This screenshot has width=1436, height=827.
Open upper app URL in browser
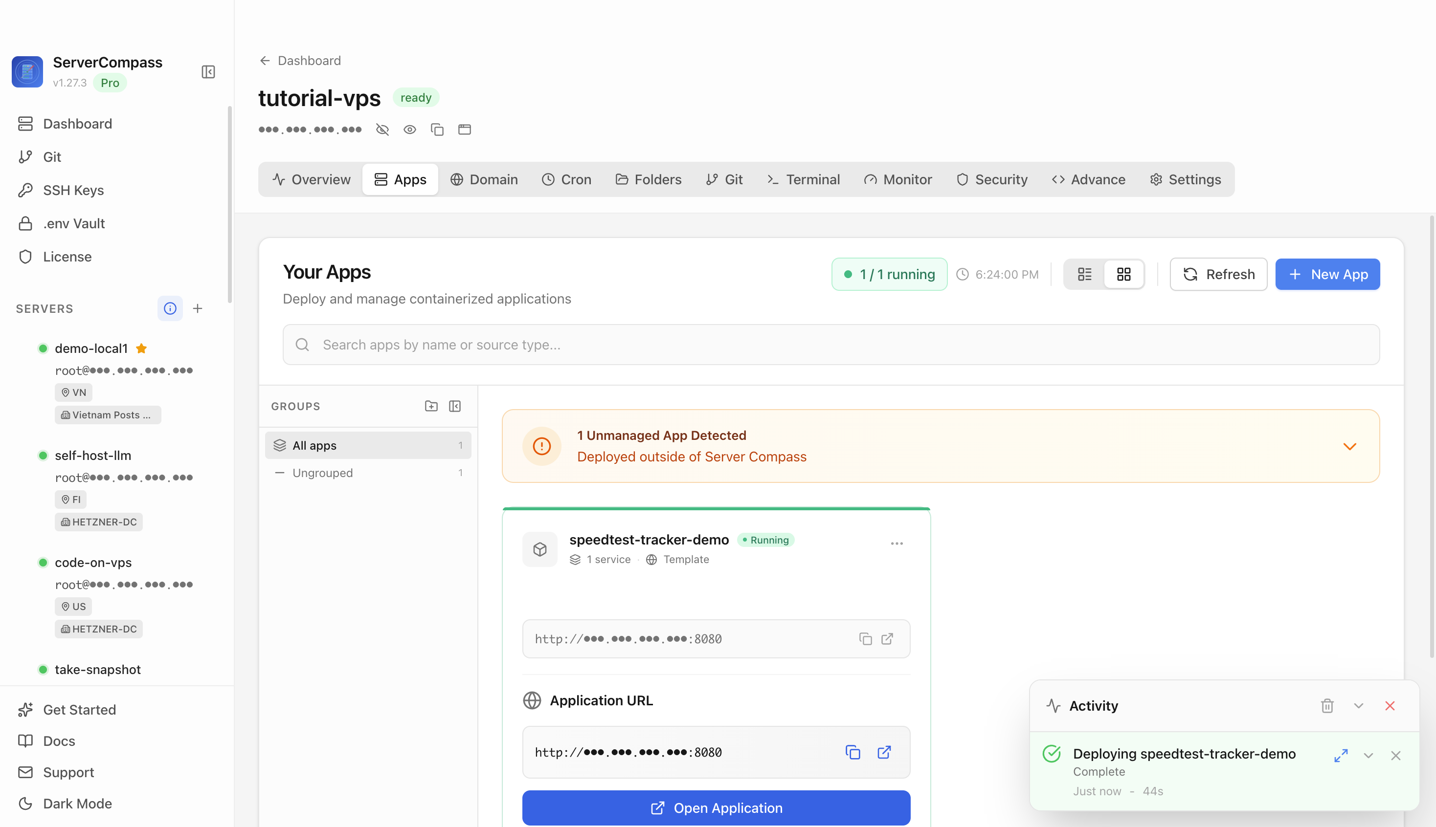pyautogui.click(x=887, y=639)
